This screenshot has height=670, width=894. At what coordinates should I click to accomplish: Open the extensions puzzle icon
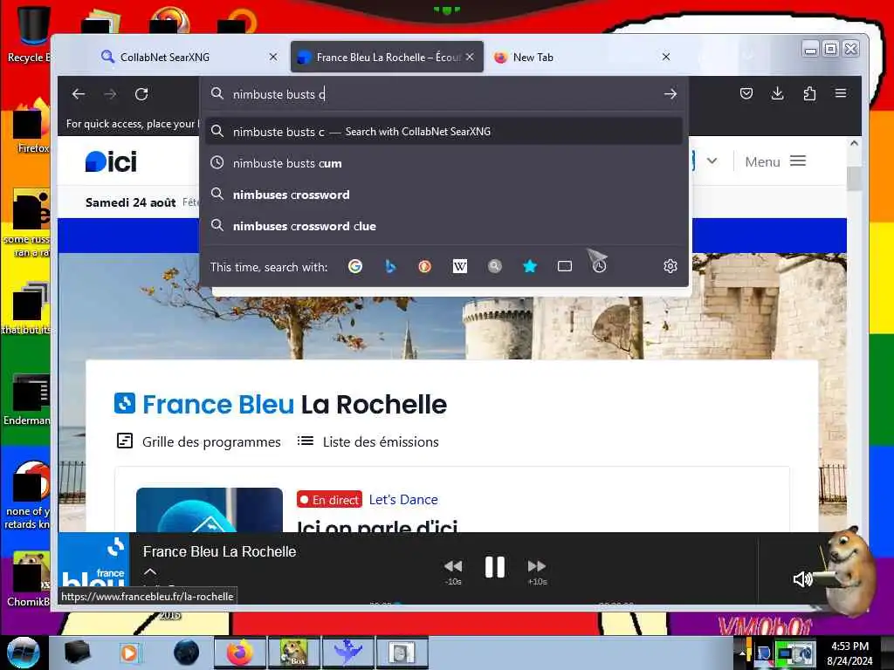[x=809, y=93]
